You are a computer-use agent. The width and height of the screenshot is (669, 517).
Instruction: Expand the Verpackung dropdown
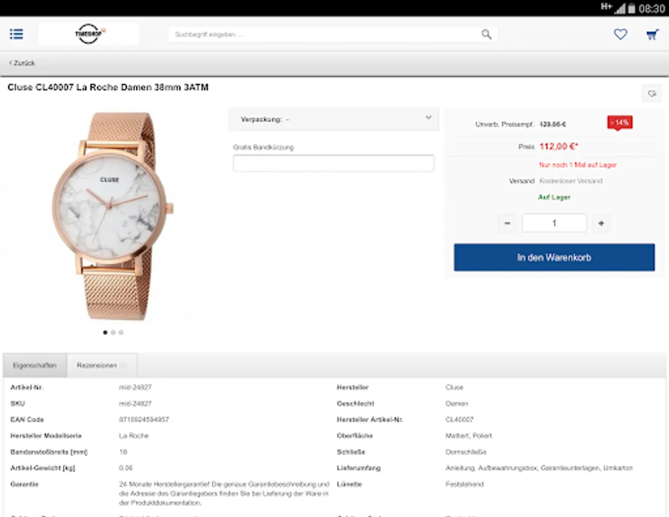point(333,119)
